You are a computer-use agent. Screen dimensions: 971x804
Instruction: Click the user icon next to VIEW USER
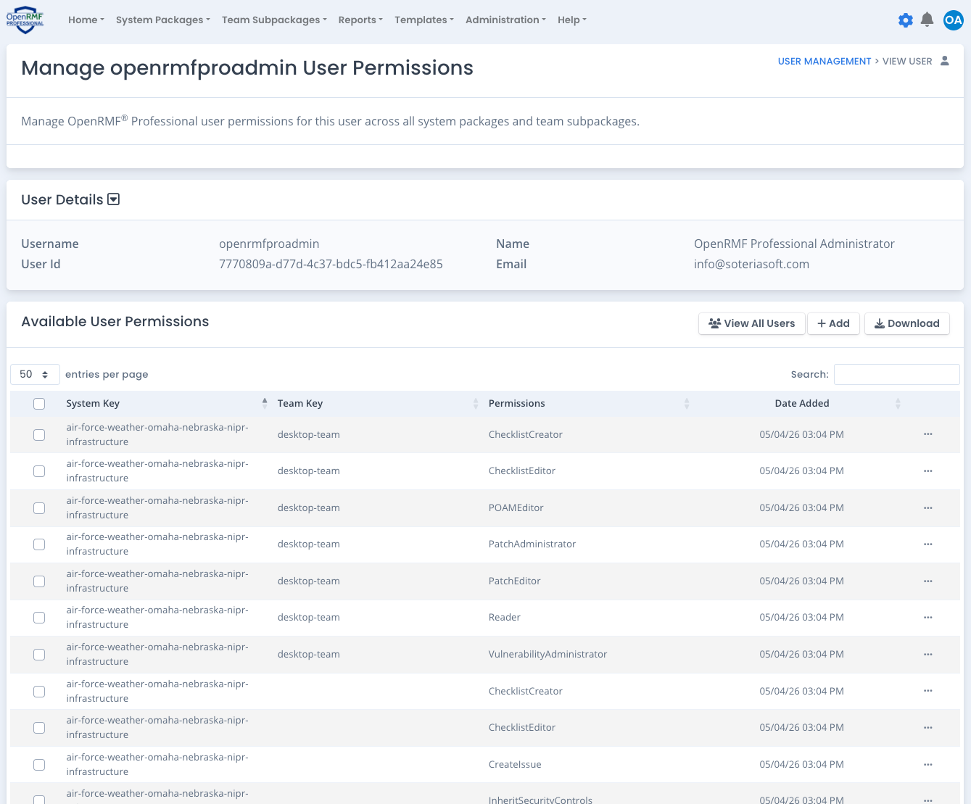coord(944,61)
